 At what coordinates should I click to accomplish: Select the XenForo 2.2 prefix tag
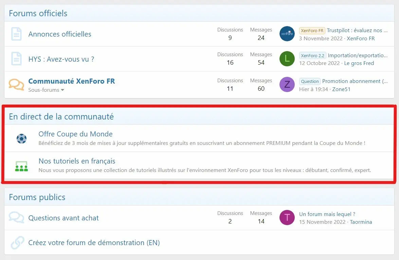coord(312,56)
